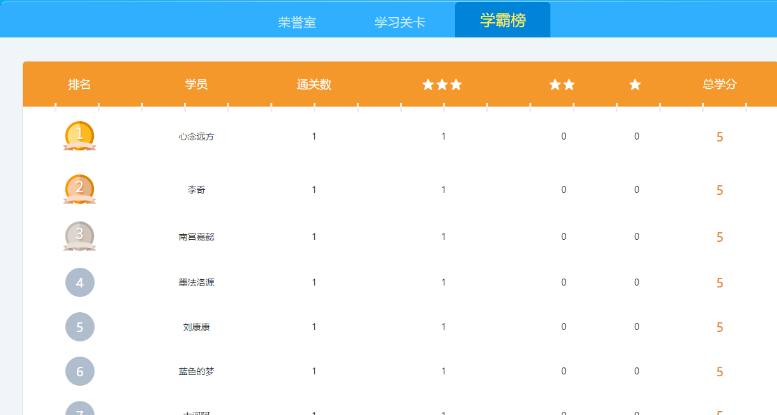Viewport: 777px width, 415px height.
Task: Click the 总学分 column header
Action: (x=719, y=84)
